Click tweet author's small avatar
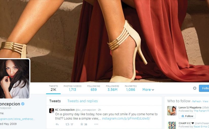The height and width of the screenshot is (129, 209). 52,111
